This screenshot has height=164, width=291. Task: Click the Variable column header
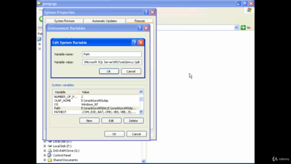pos(66,92)
